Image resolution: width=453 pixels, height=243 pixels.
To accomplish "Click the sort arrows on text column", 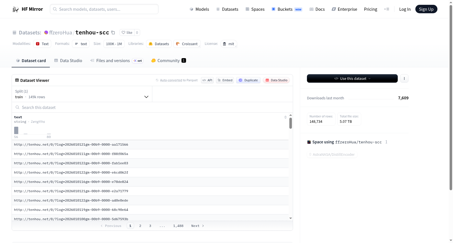I will (285, 117).
